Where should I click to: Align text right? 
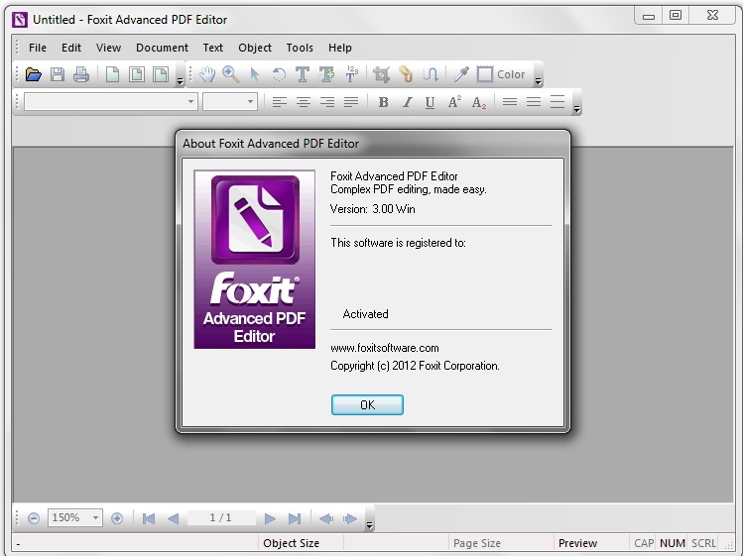pos(327,102)
